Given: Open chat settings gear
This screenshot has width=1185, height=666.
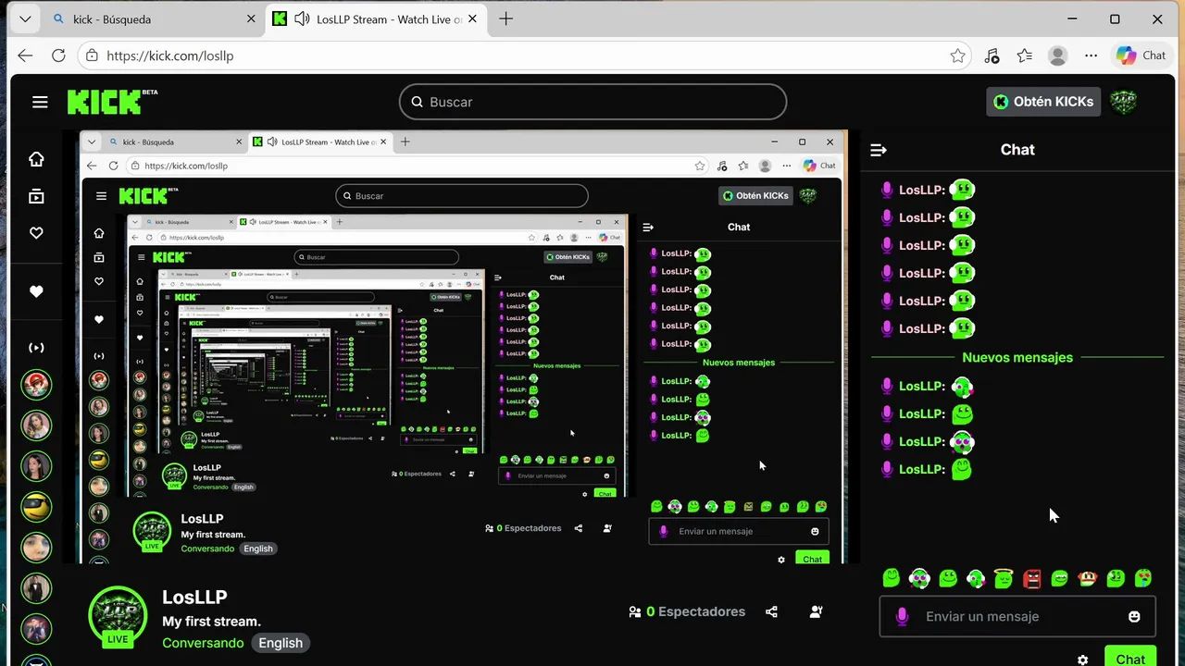Looking at the screenshot, I should tap(1082, 660).
